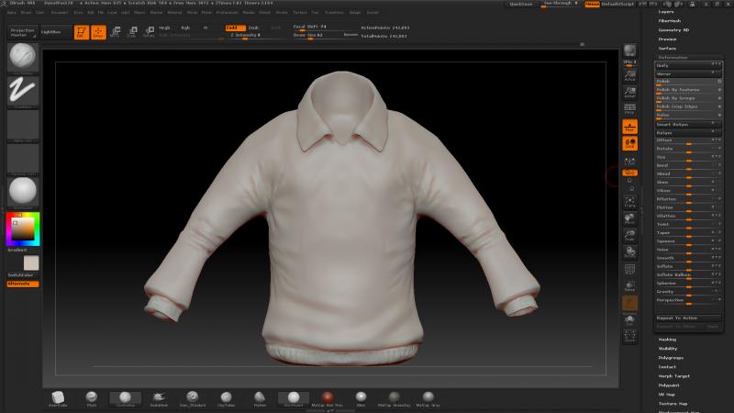Pick the SnakeHook brush
The image size is (734, 413).
(159, 399)
